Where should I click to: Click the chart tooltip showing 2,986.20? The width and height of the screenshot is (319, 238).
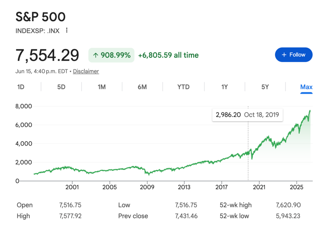pyautogui.click(x=247, y=115)
